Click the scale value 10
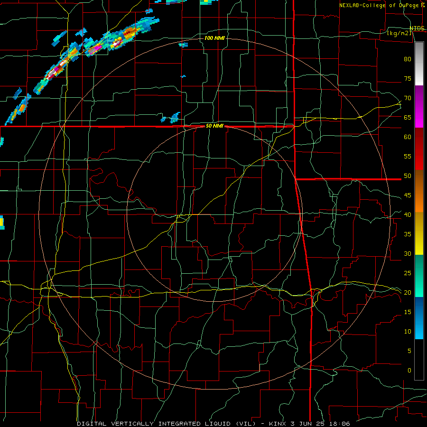 coord(408,332)
